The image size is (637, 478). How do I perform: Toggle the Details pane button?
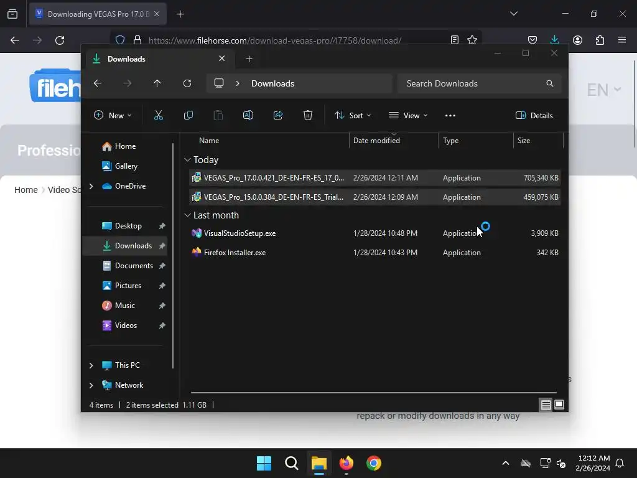(x=534, y=115)
